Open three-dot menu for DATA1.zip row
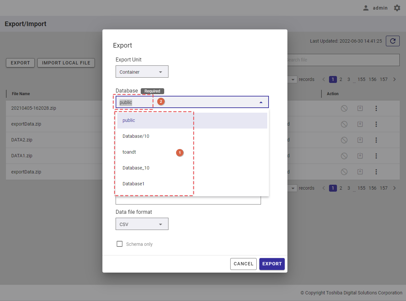 pyautogui.click(x=376, y=156)
